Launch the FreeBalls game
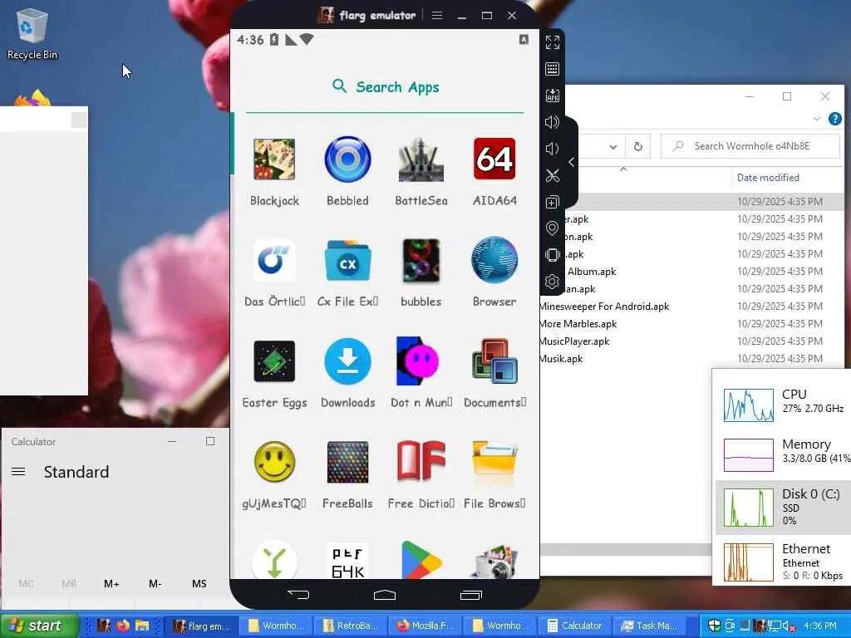The image size is (851, 638). click(347, 462)
